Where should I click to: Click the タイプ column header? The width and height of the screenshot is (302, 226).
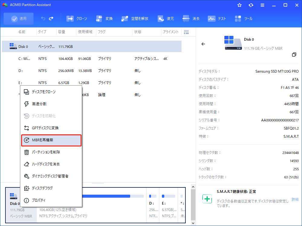[x=42, y=32]
